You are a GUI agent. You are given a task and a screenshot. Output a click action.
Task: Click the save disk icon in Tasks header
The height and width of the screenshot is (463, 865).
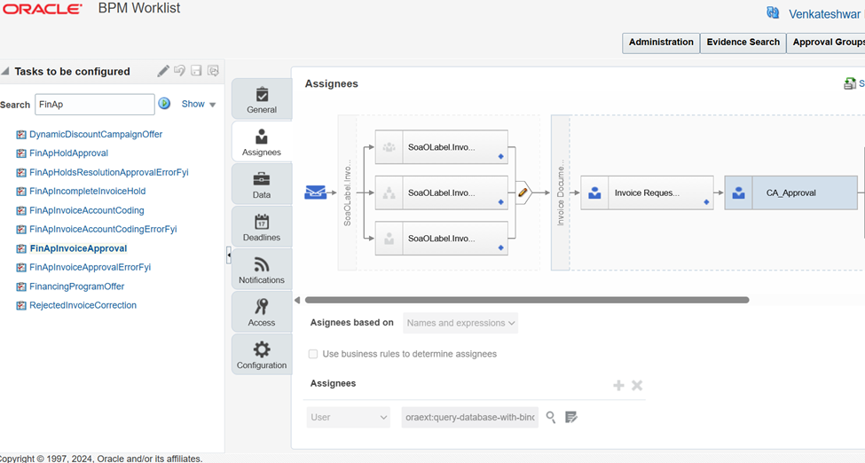tap(196, 71)
